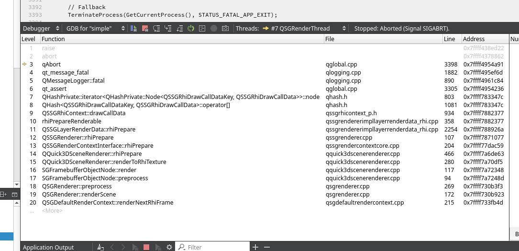
Task: Click the Step Out icon
Action: 179,29
